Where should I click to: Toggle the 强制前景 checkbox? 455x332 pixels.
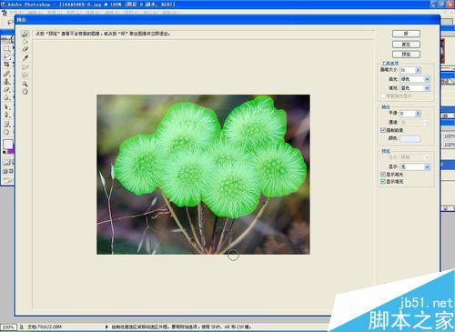click(x=383, y=130)
